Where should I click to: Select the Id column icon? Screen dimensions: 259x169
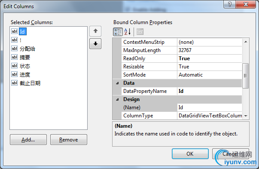tap(14, 31)
